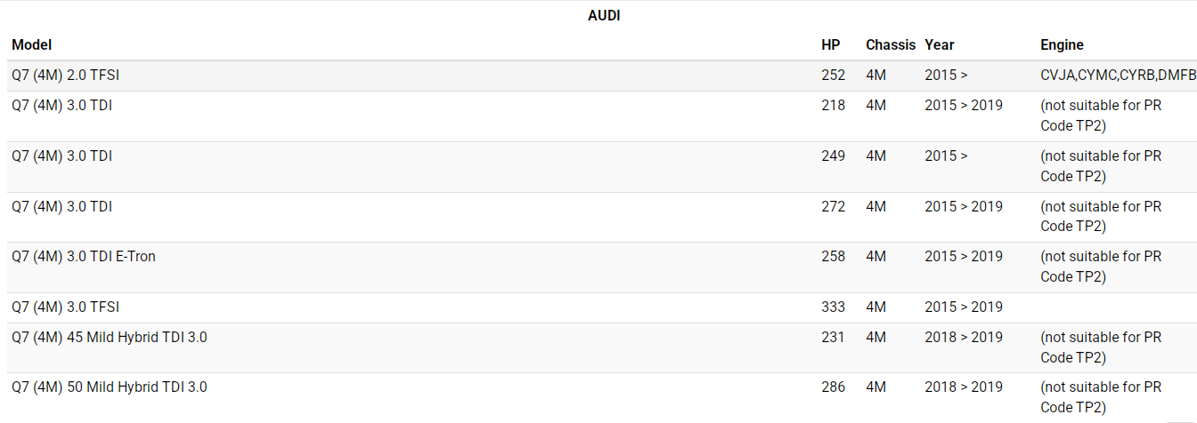Click the 272 HP value
Screen dimensions: 1197x423
coord(833,206)
